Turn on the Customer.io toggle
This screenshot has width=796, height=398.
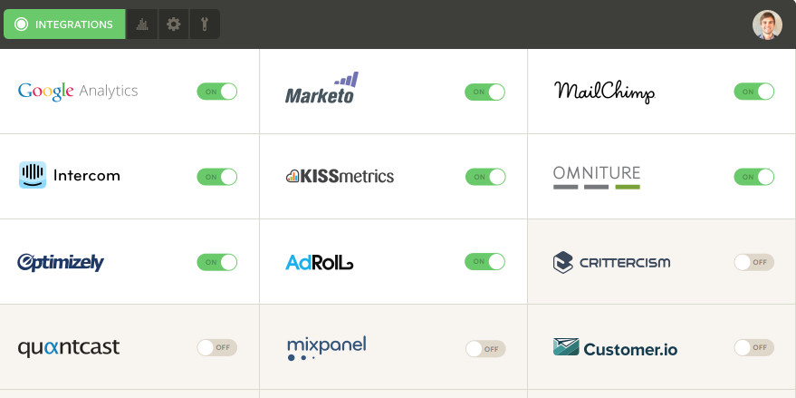point(753,347)
